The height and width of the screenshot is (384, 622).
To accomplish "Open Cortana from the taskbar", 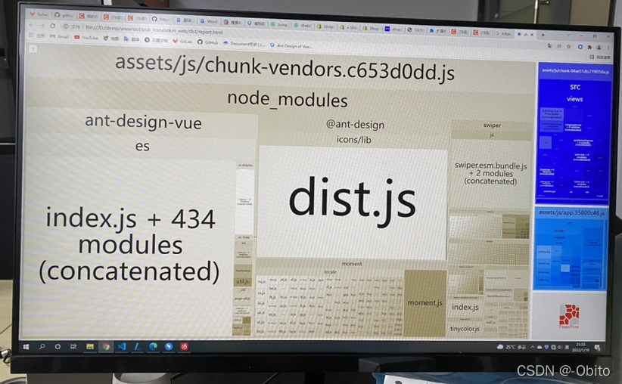I will (x=58, y=347).
